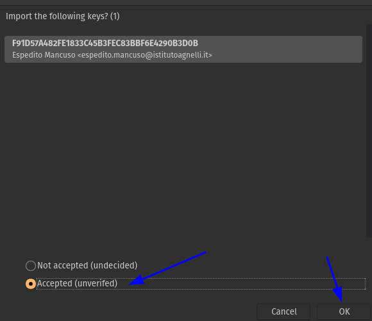The width and height of the screenshot is (372, 321).
Task: Click the "Not accepted (undecided)" label text
Action: click(87, 265)
